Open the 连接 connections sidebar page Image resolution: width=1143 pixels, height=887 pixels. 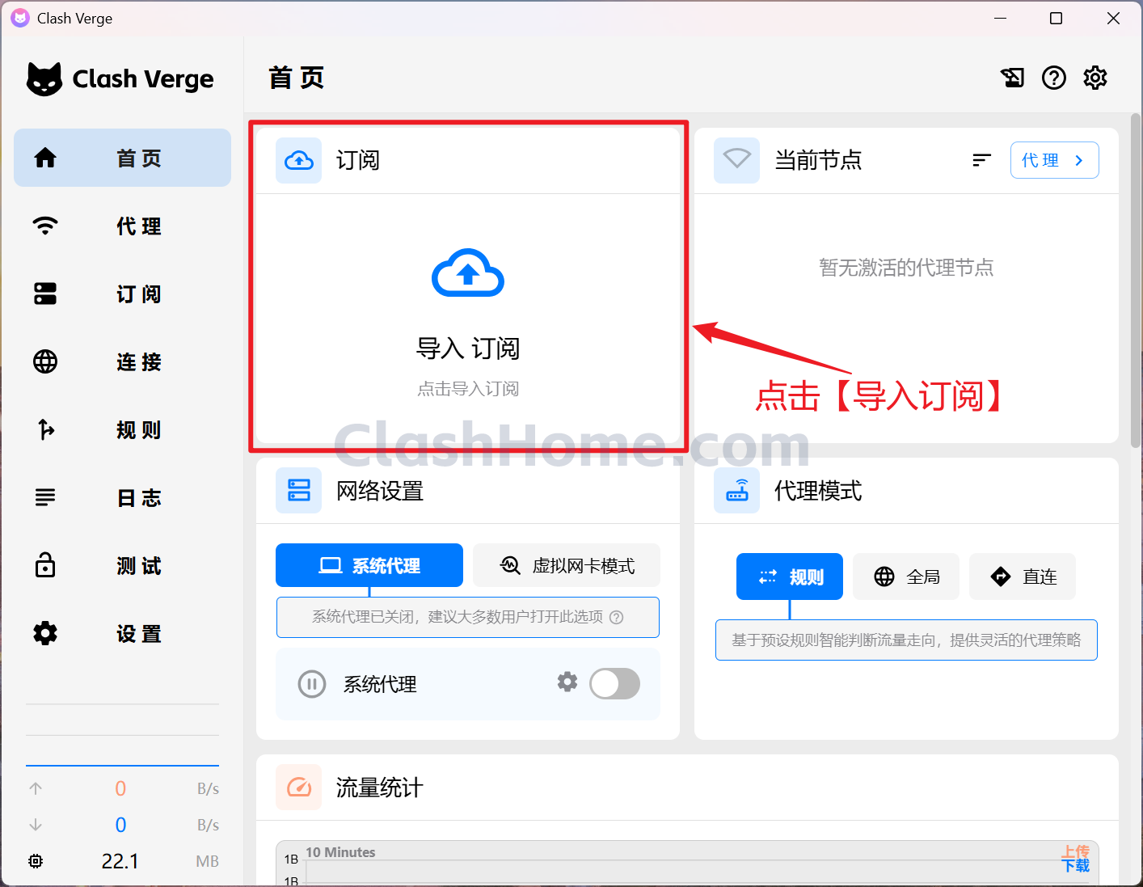pos(122,361)
